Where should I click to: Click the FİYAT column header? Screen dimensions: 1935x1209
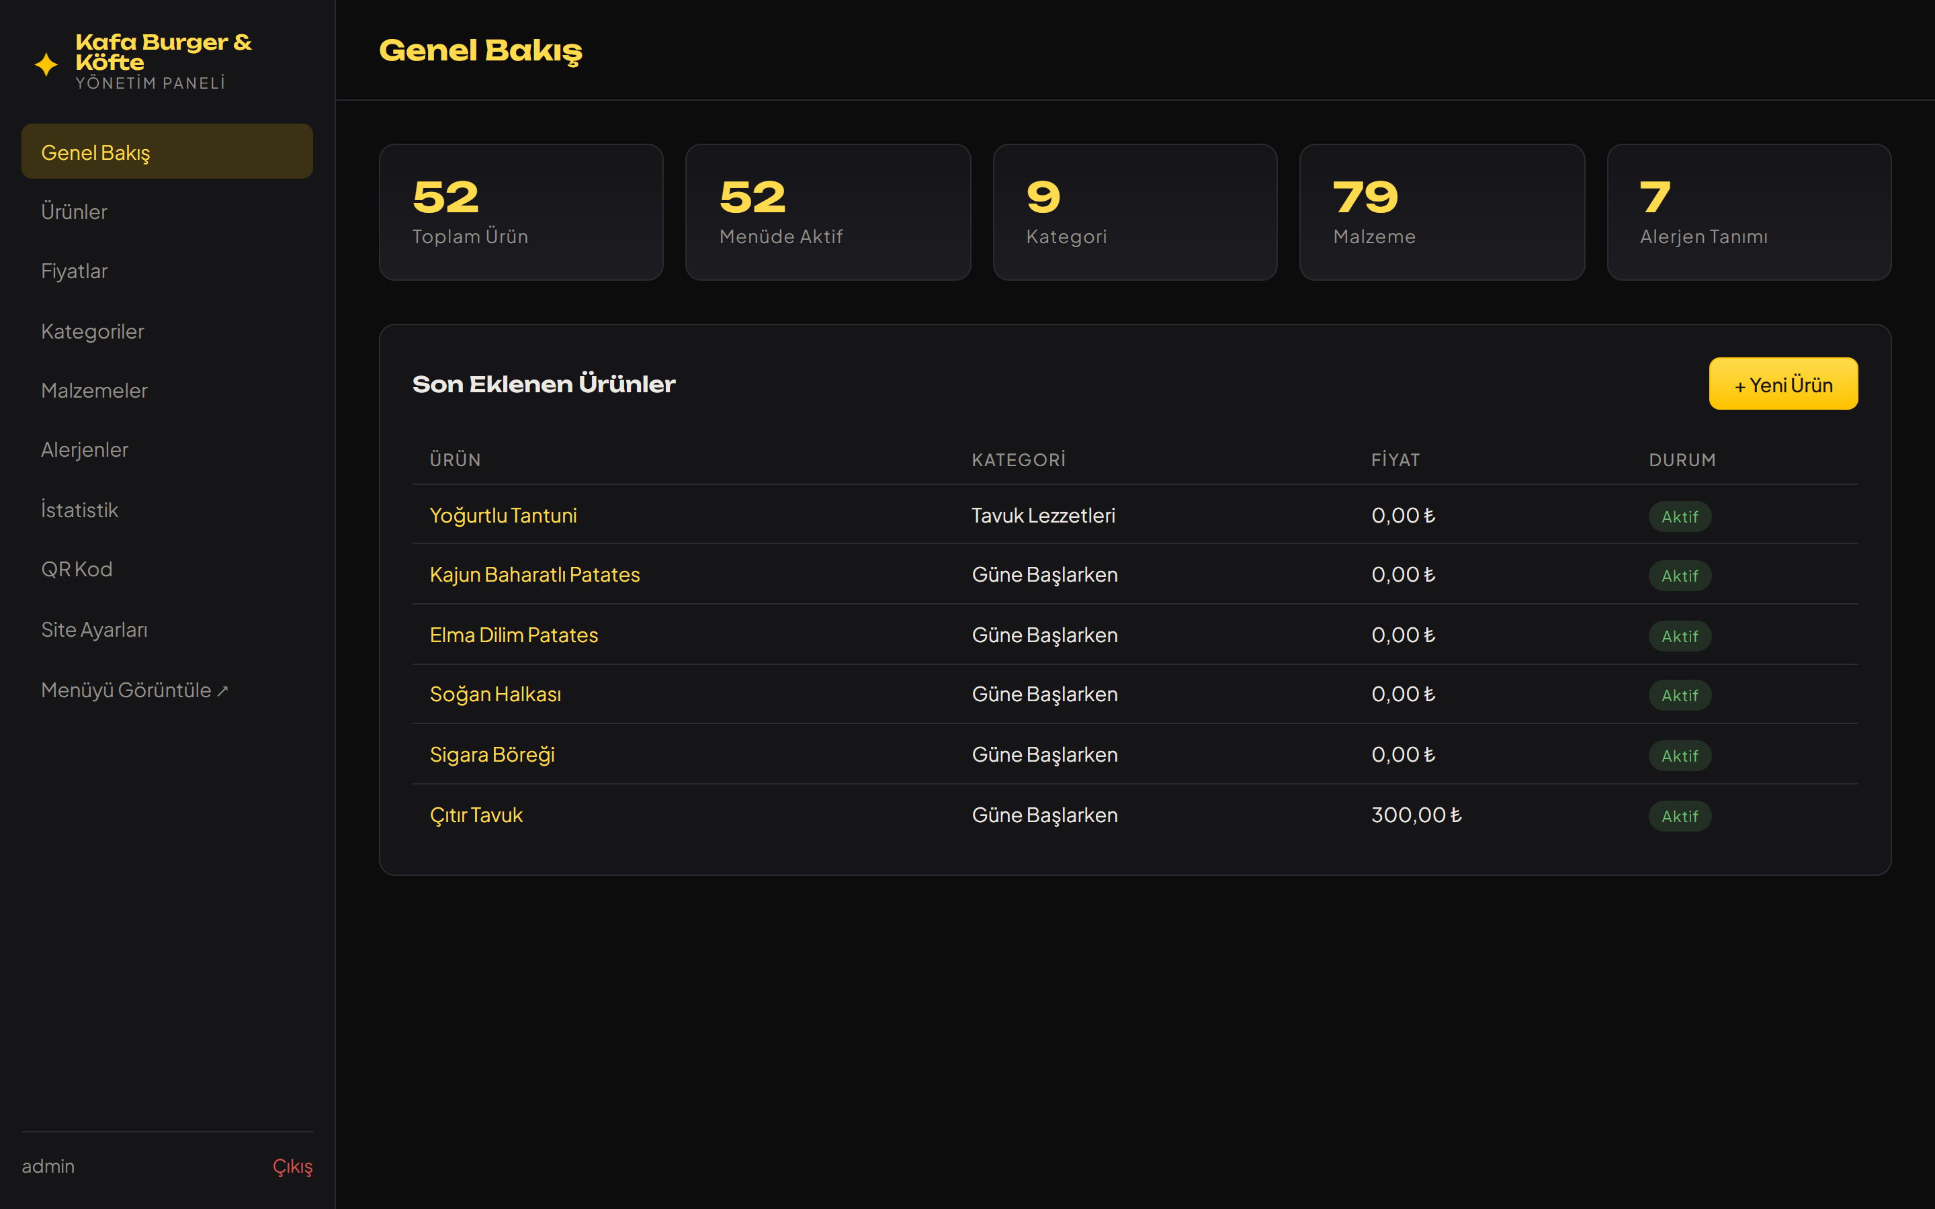[x=1395, y=460]
